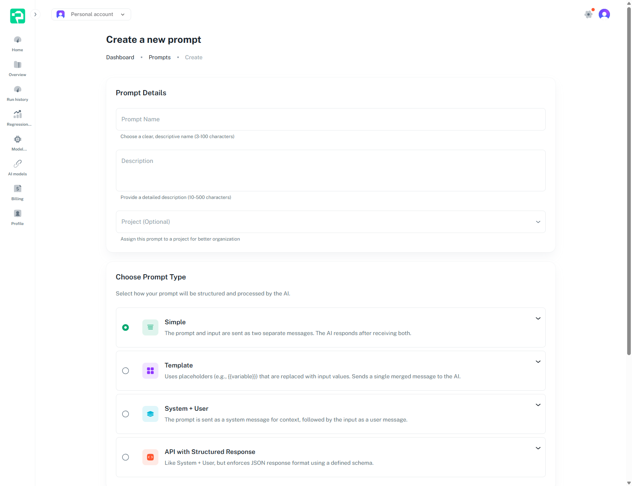
Task: Select the Home icon in the sidebar
Action: (x=17, y=43)
